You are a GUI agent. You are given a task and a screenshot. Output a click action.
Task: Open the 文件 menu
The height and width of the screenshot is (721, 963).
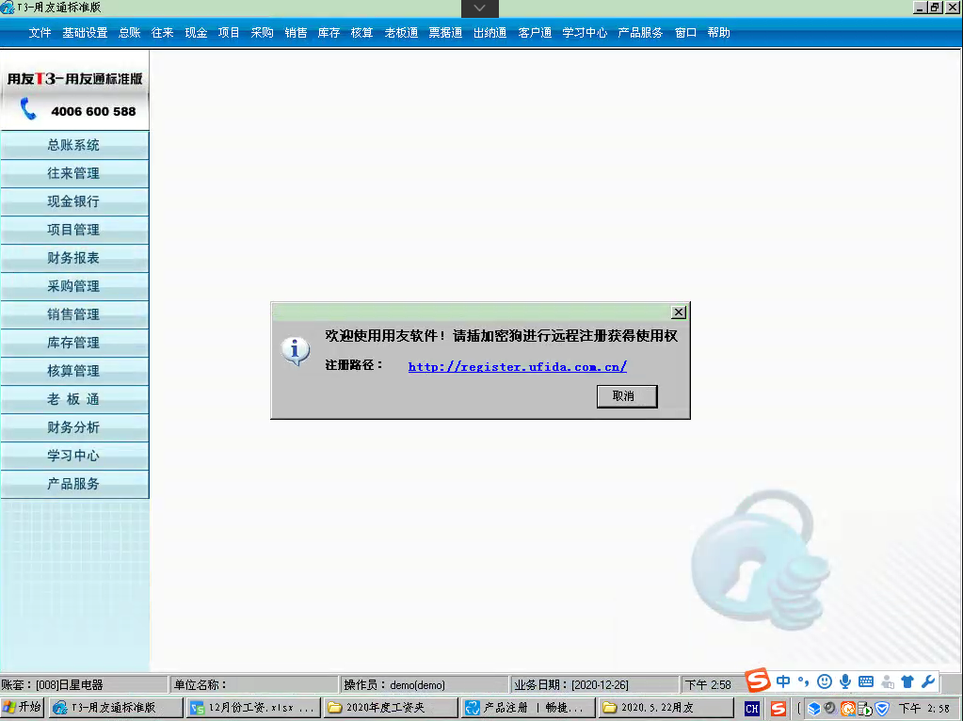coord(40,33)
